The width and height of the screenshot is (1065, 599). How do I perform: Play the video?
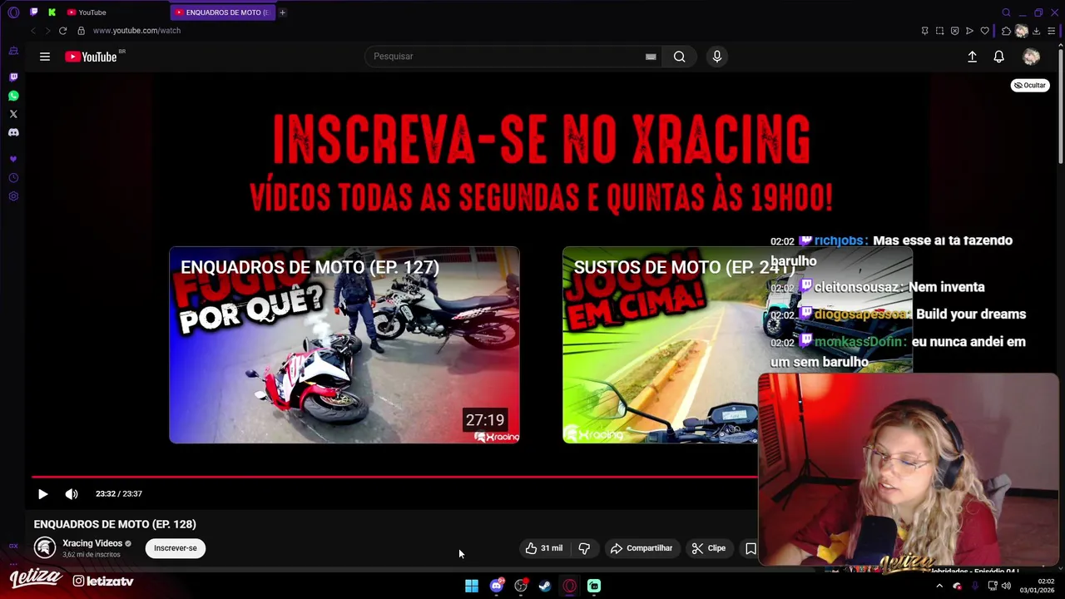43,494
